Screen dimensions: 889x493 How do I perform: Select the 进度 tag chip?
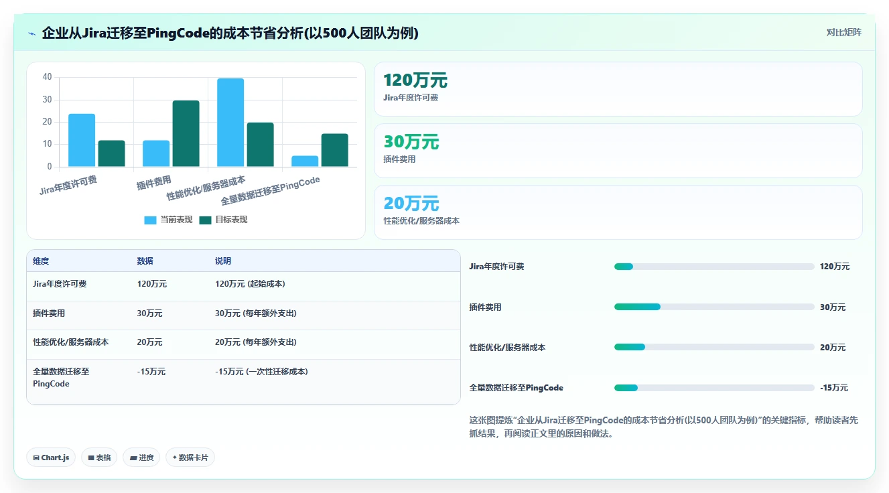(x=141, y=457)
